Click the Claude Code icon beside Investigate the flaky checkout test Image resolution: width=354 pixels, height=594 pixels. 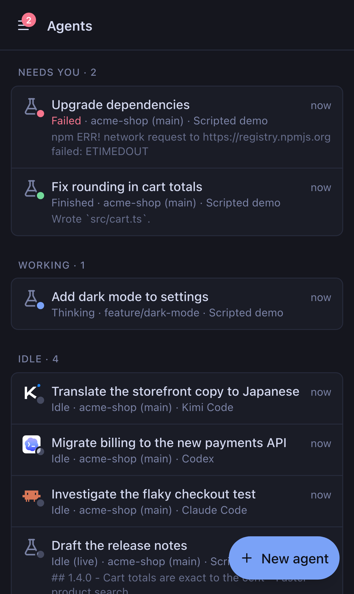tap(32, 496)
